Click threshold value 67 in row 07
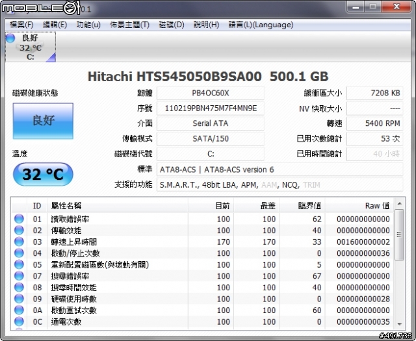416x341 pixels. (317, 276)
